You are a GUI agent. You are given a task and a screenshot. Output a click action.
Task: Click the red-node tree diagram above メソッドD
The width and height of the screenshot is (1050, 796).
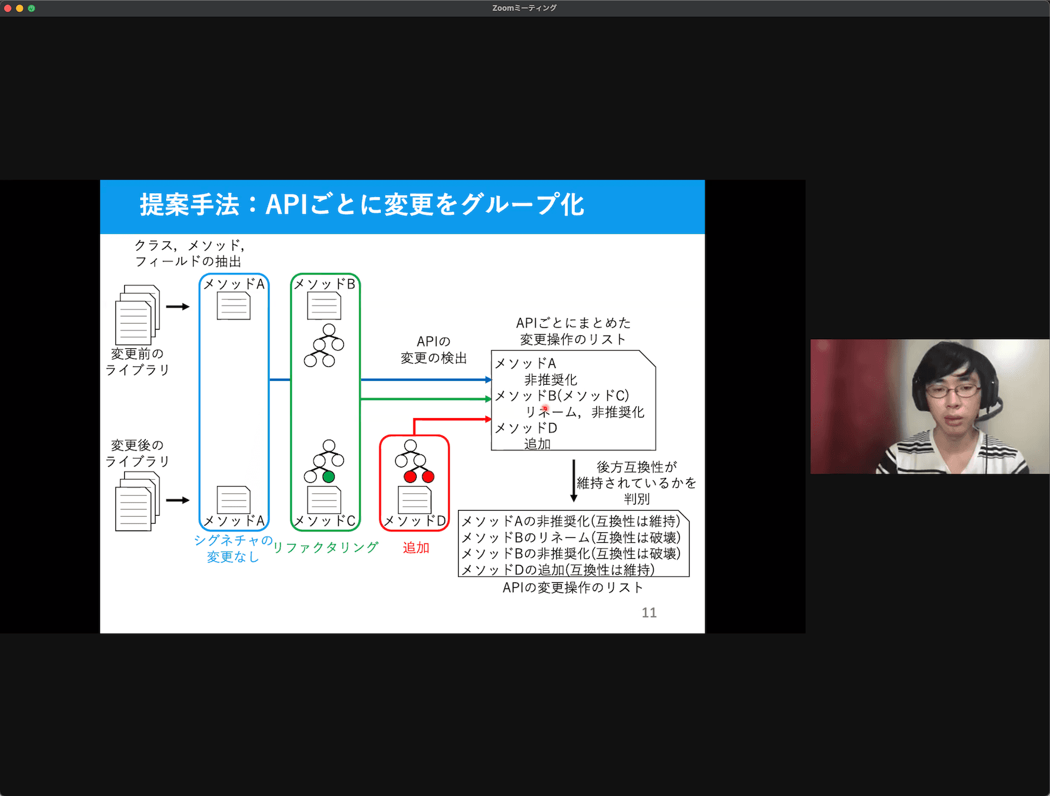coord(414,460)
